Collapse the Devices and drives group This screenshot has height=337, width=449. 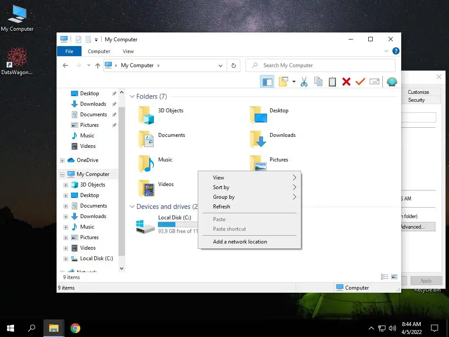coord(132,206)
